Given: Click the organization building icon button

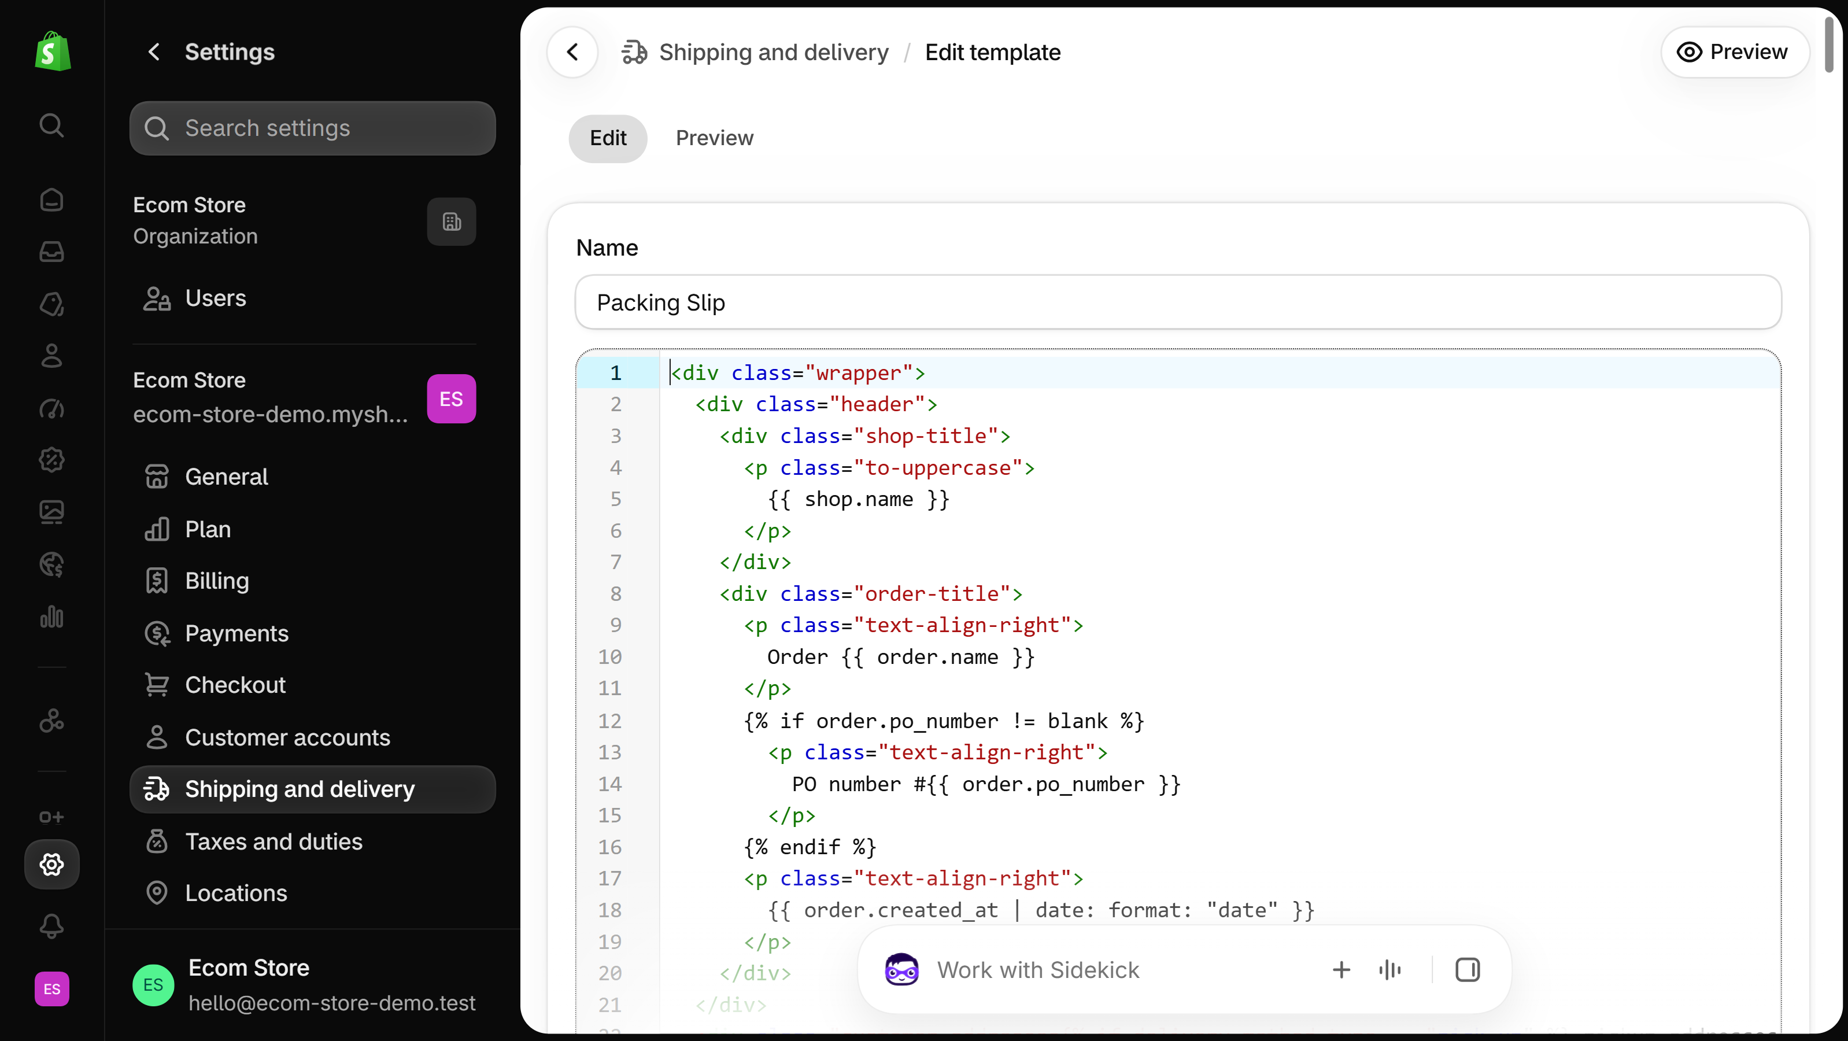Looking at the screenshot, I should [x=451, y=222].
